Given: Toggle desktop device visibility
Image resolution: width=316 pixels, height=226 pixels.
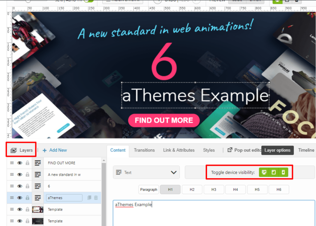Looking at the screenshot, I should [x=264, y=172].
